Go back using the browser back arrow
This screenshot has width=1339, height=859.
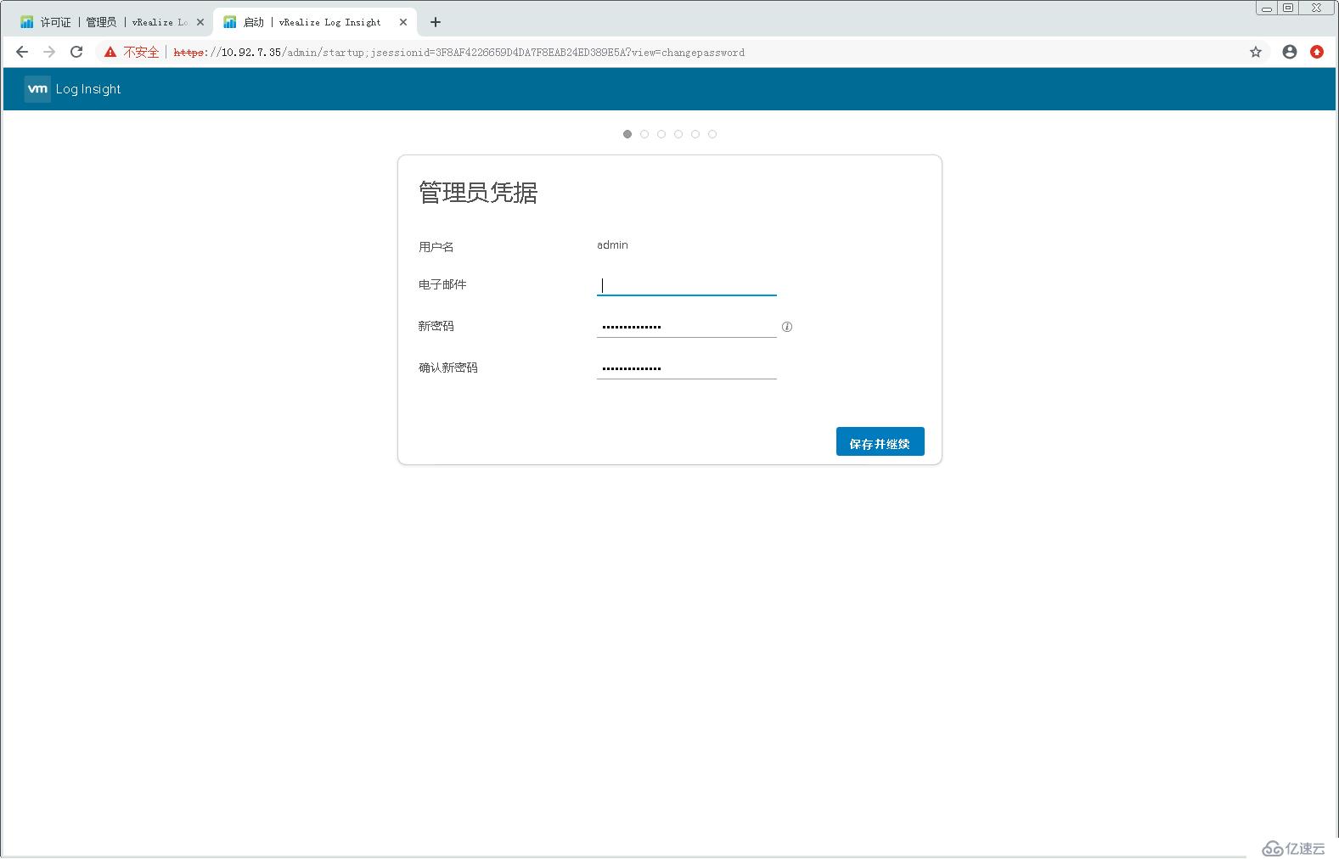coord(22,52)
